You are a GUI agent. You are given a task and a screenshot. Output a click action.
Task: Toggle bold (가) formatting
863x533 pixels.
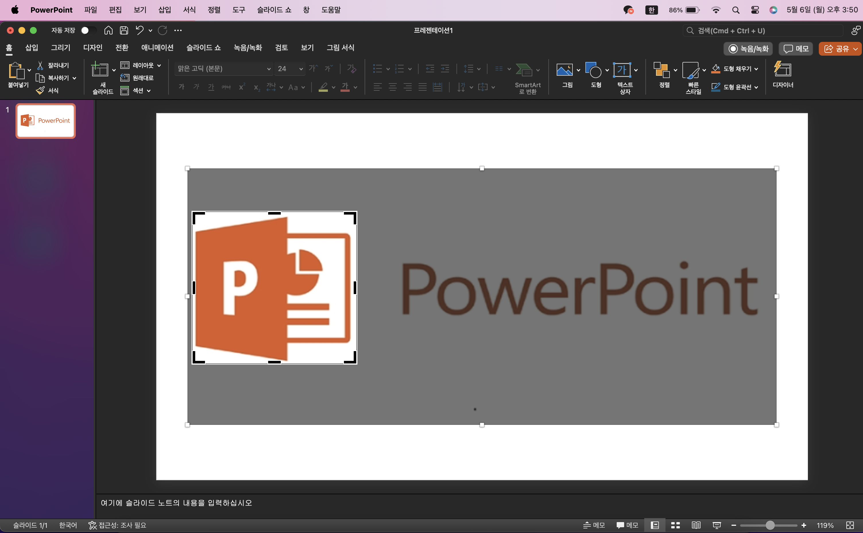tap(181, 87)
